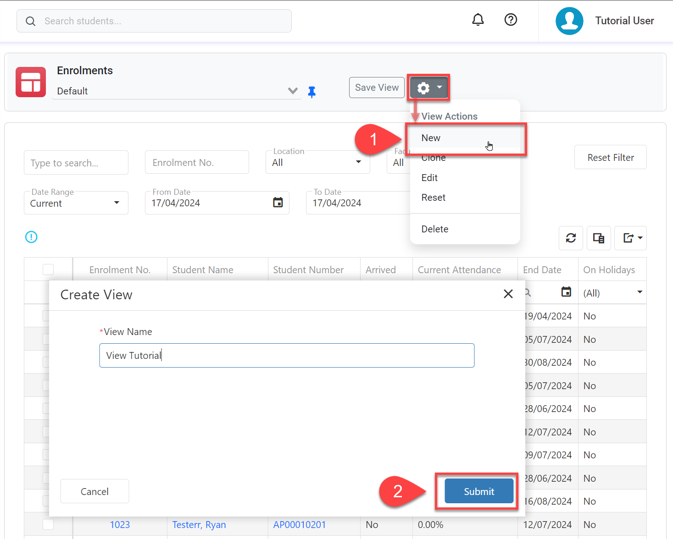Refresh the enrolments grid
This screenshot has width=673, height=539.
(571, 238)
